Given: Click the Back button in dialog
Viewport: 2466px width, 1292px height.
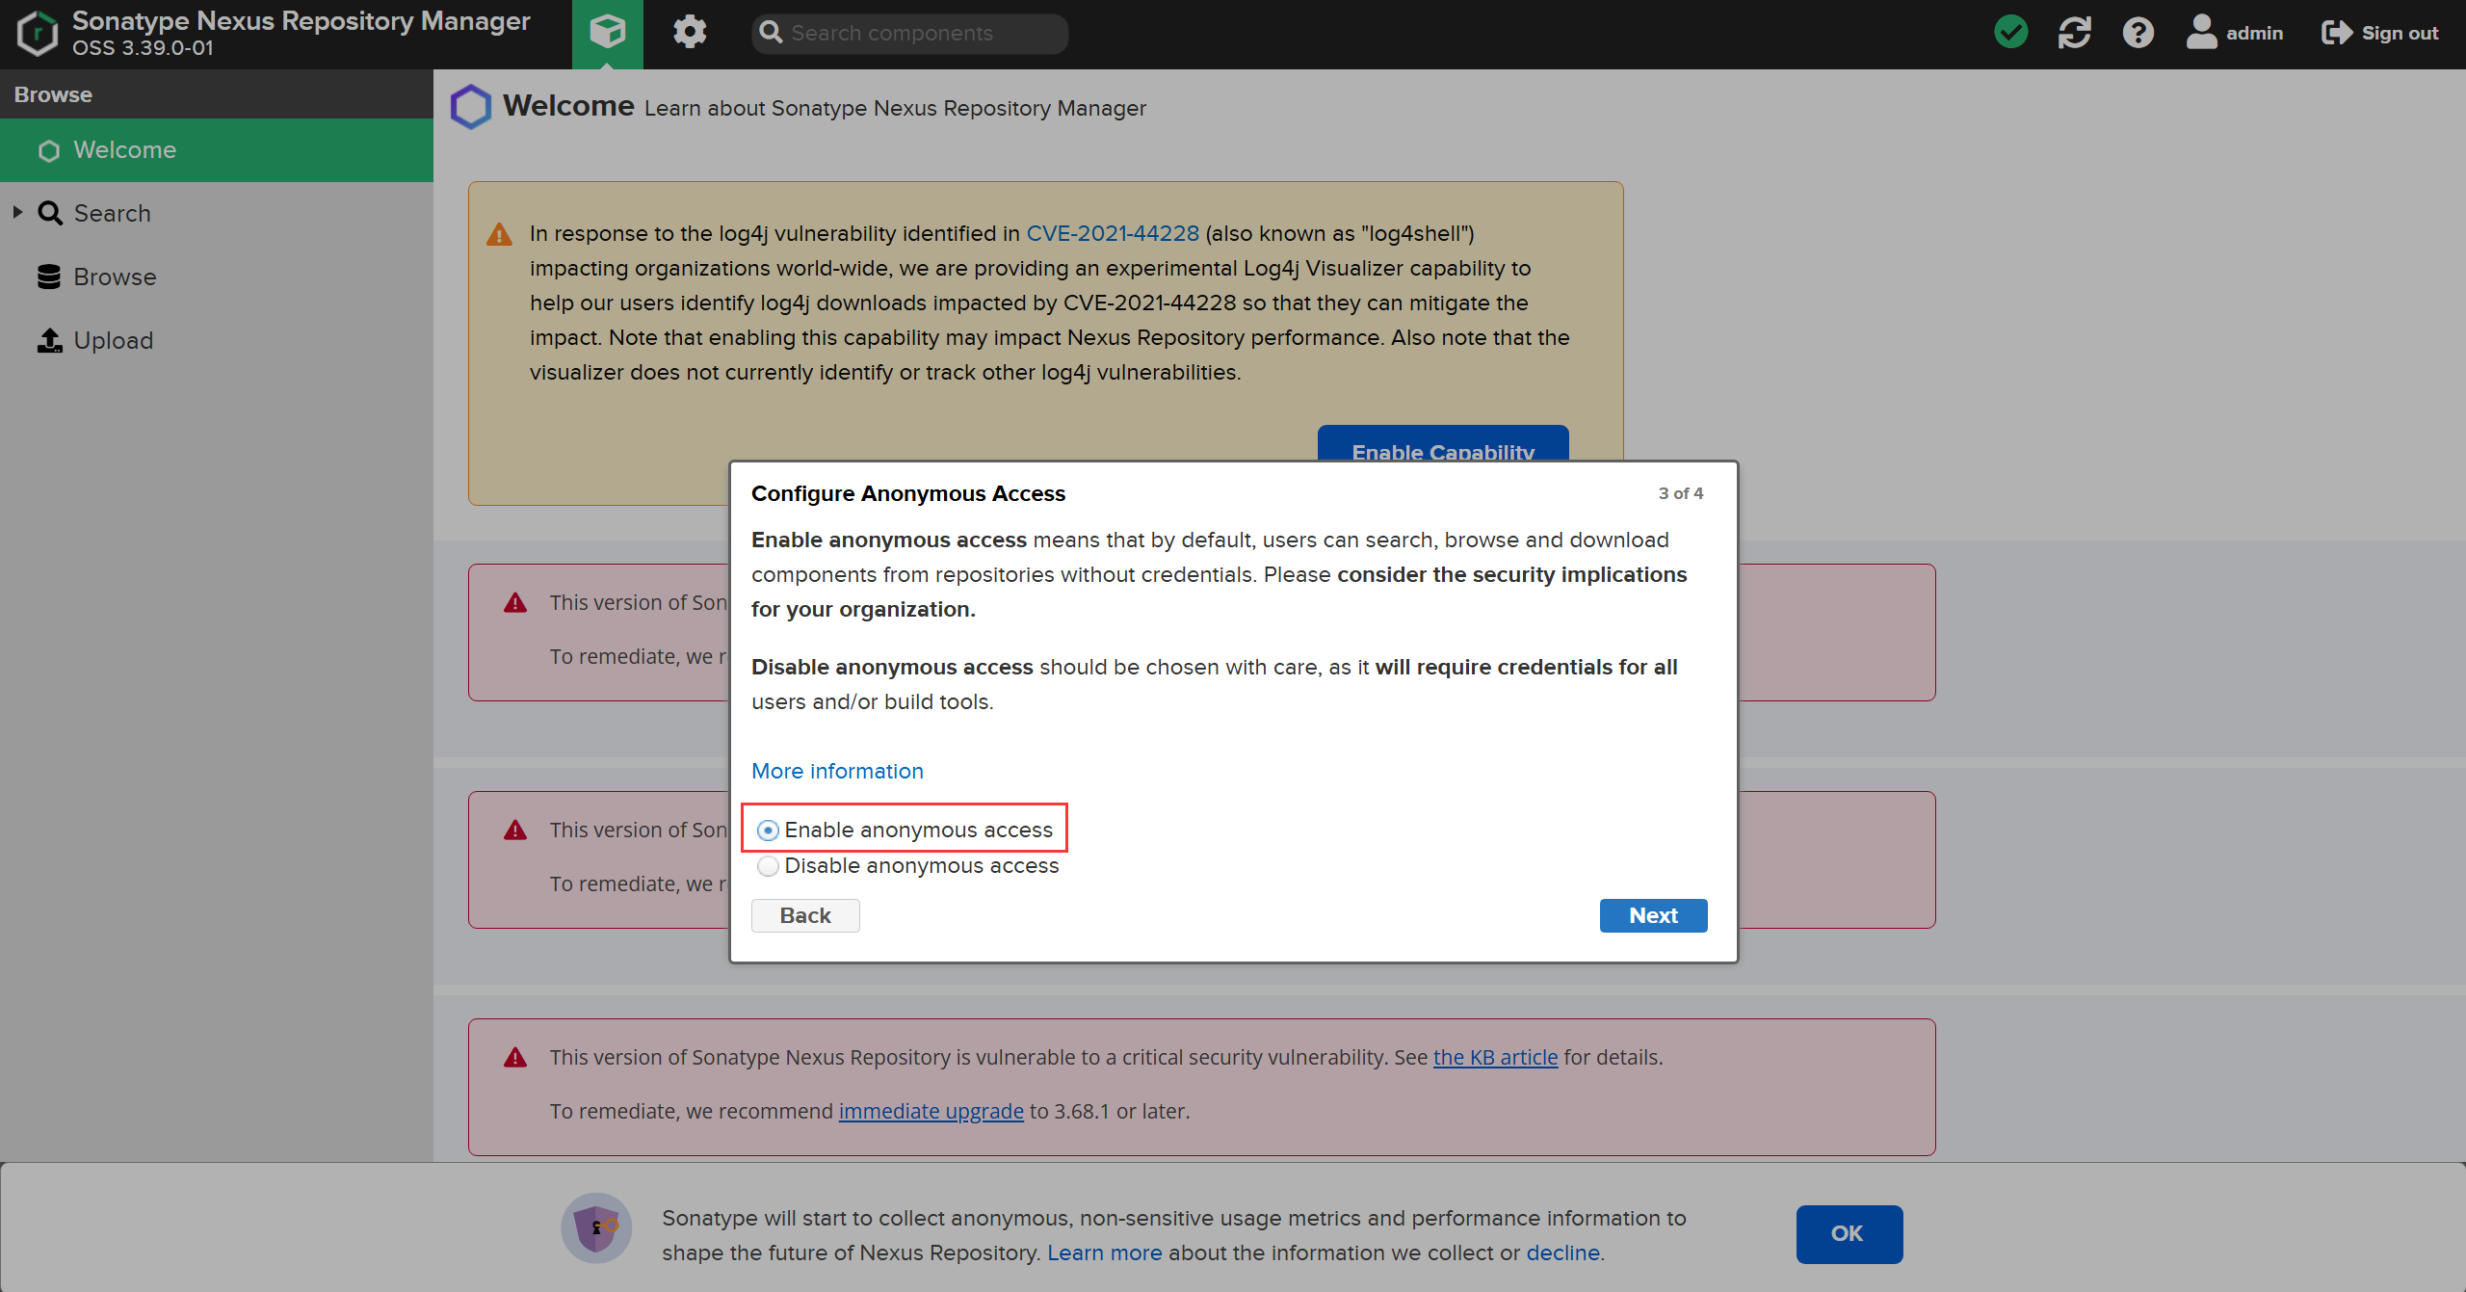Looking at the screenshot, I should pos(805,915).
